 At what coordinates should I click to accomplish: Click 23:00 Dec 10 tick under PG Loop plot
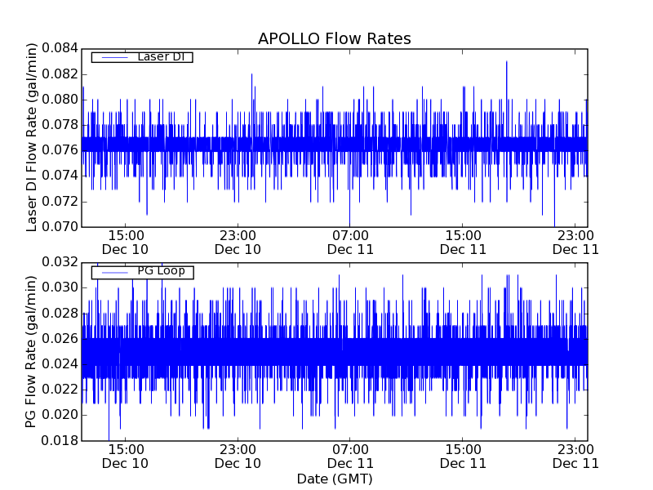coord(238,457)
